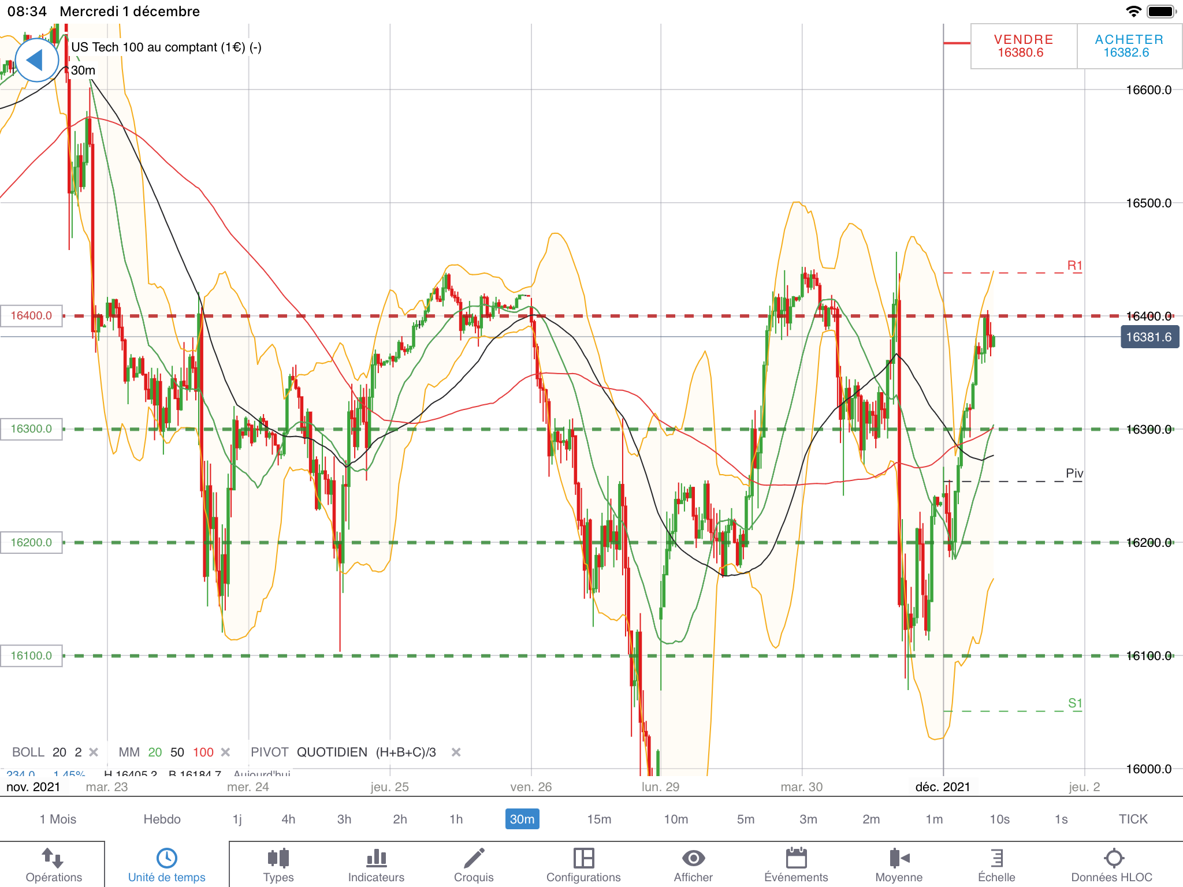Switch to the 4h timeframe
1183x887 pixels.
click(288, 819)
